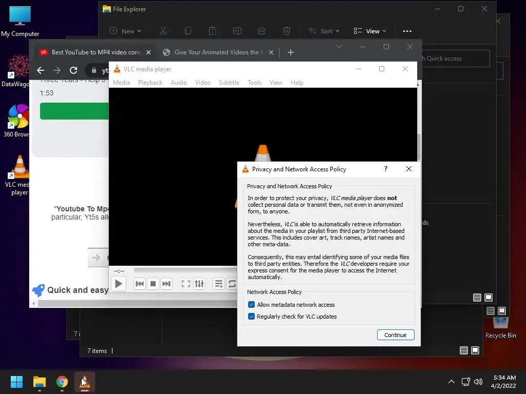Show hidden system tray icons

(x=452, y=382)
